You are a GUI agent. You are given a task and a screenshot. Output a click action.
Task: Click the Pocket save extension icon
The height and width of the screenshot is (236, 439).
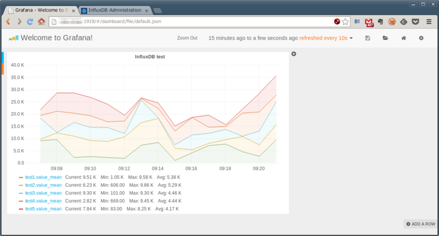coord(415,21)
